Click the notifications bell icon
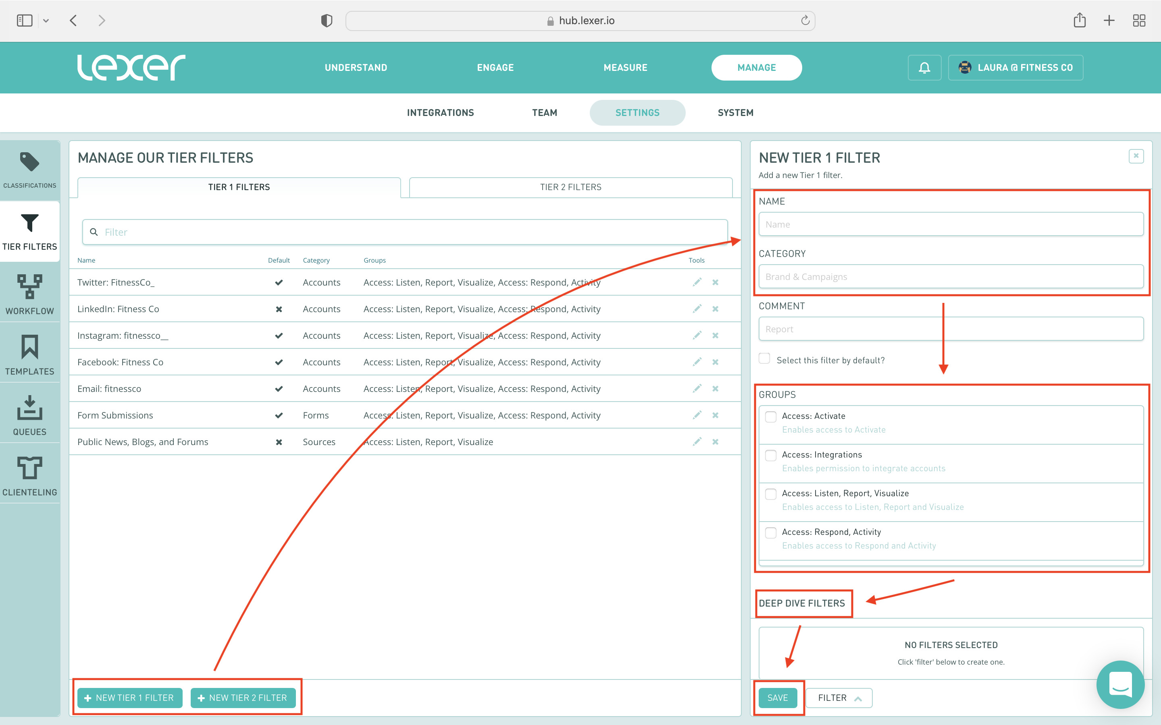 coord(924,68)
